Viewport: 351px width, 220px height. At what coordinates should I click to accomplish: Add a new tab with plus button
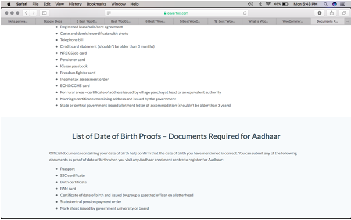coord(348,21)
